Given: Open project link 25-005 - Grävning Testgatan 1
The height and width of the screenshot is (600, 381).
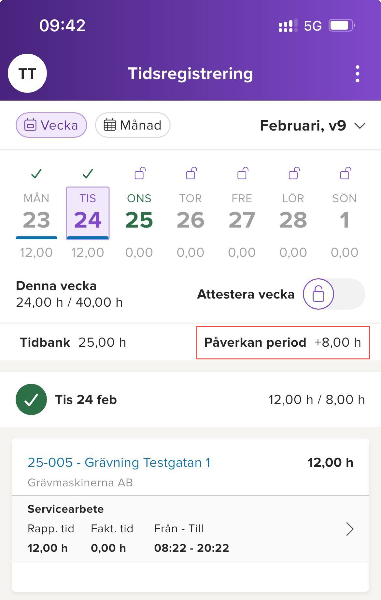Looking at the screenshot, I should point(119,463).
